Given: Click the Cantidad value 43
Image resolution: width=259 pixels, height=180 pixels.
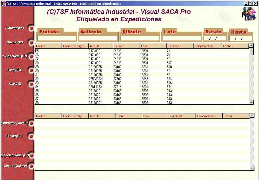Looking at the screenshot, I should [x=168, y=59].
